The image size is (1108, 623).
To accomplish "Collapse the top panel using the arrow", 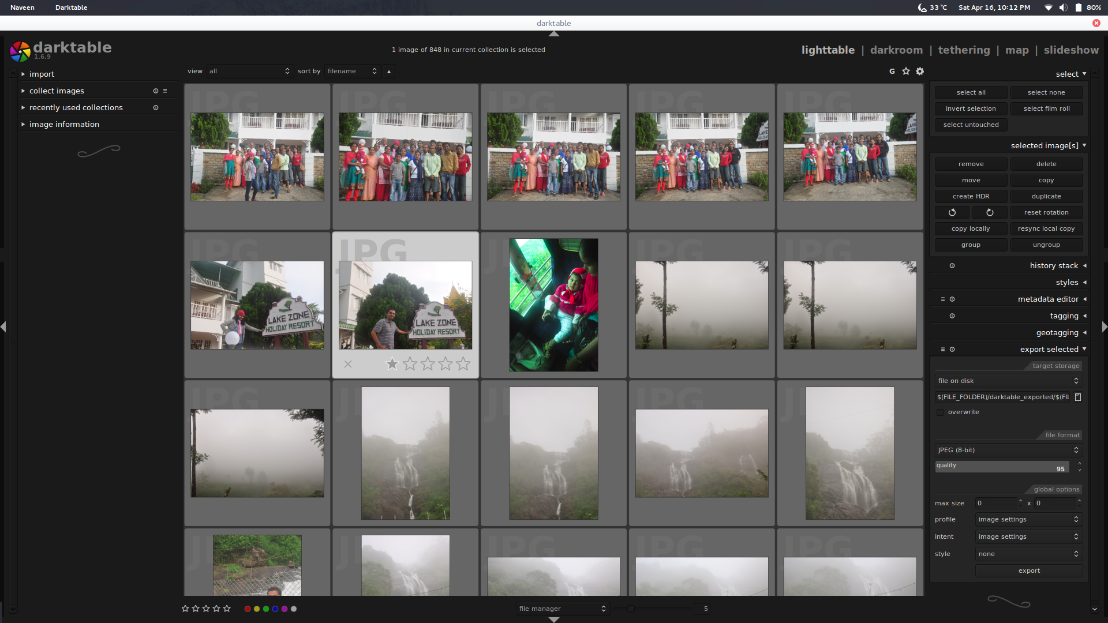I will click(554, 34).
